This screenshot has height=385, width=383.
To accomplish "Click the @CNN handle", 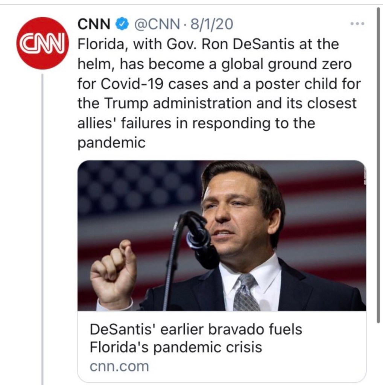I will [157, 25].
